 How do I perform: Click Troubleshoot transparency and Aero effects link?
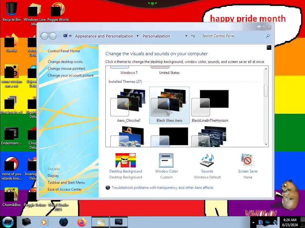coord(162,188)
